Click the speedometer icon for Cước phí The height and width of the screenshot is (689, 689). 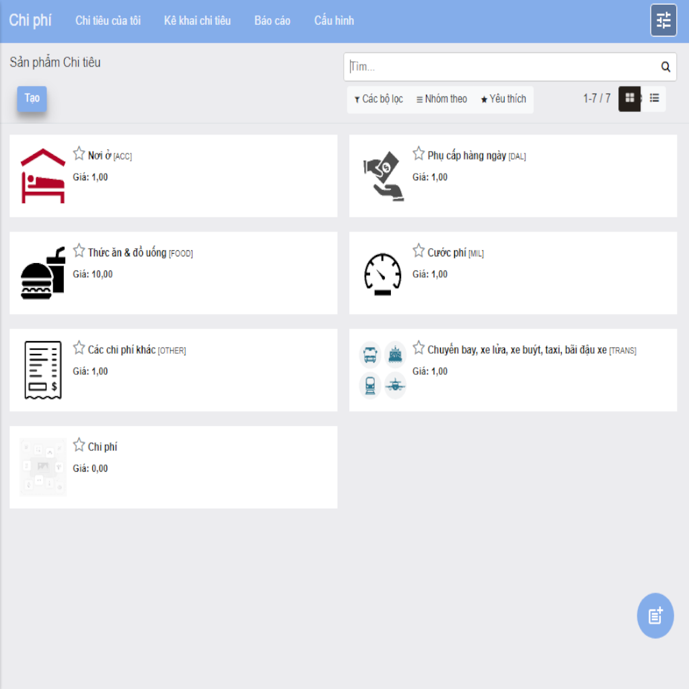(382, 273)
